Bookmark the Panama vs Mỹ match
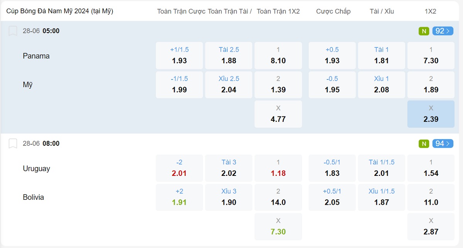The width and height of the screenshot is (463, 248). tap(13, 31)
